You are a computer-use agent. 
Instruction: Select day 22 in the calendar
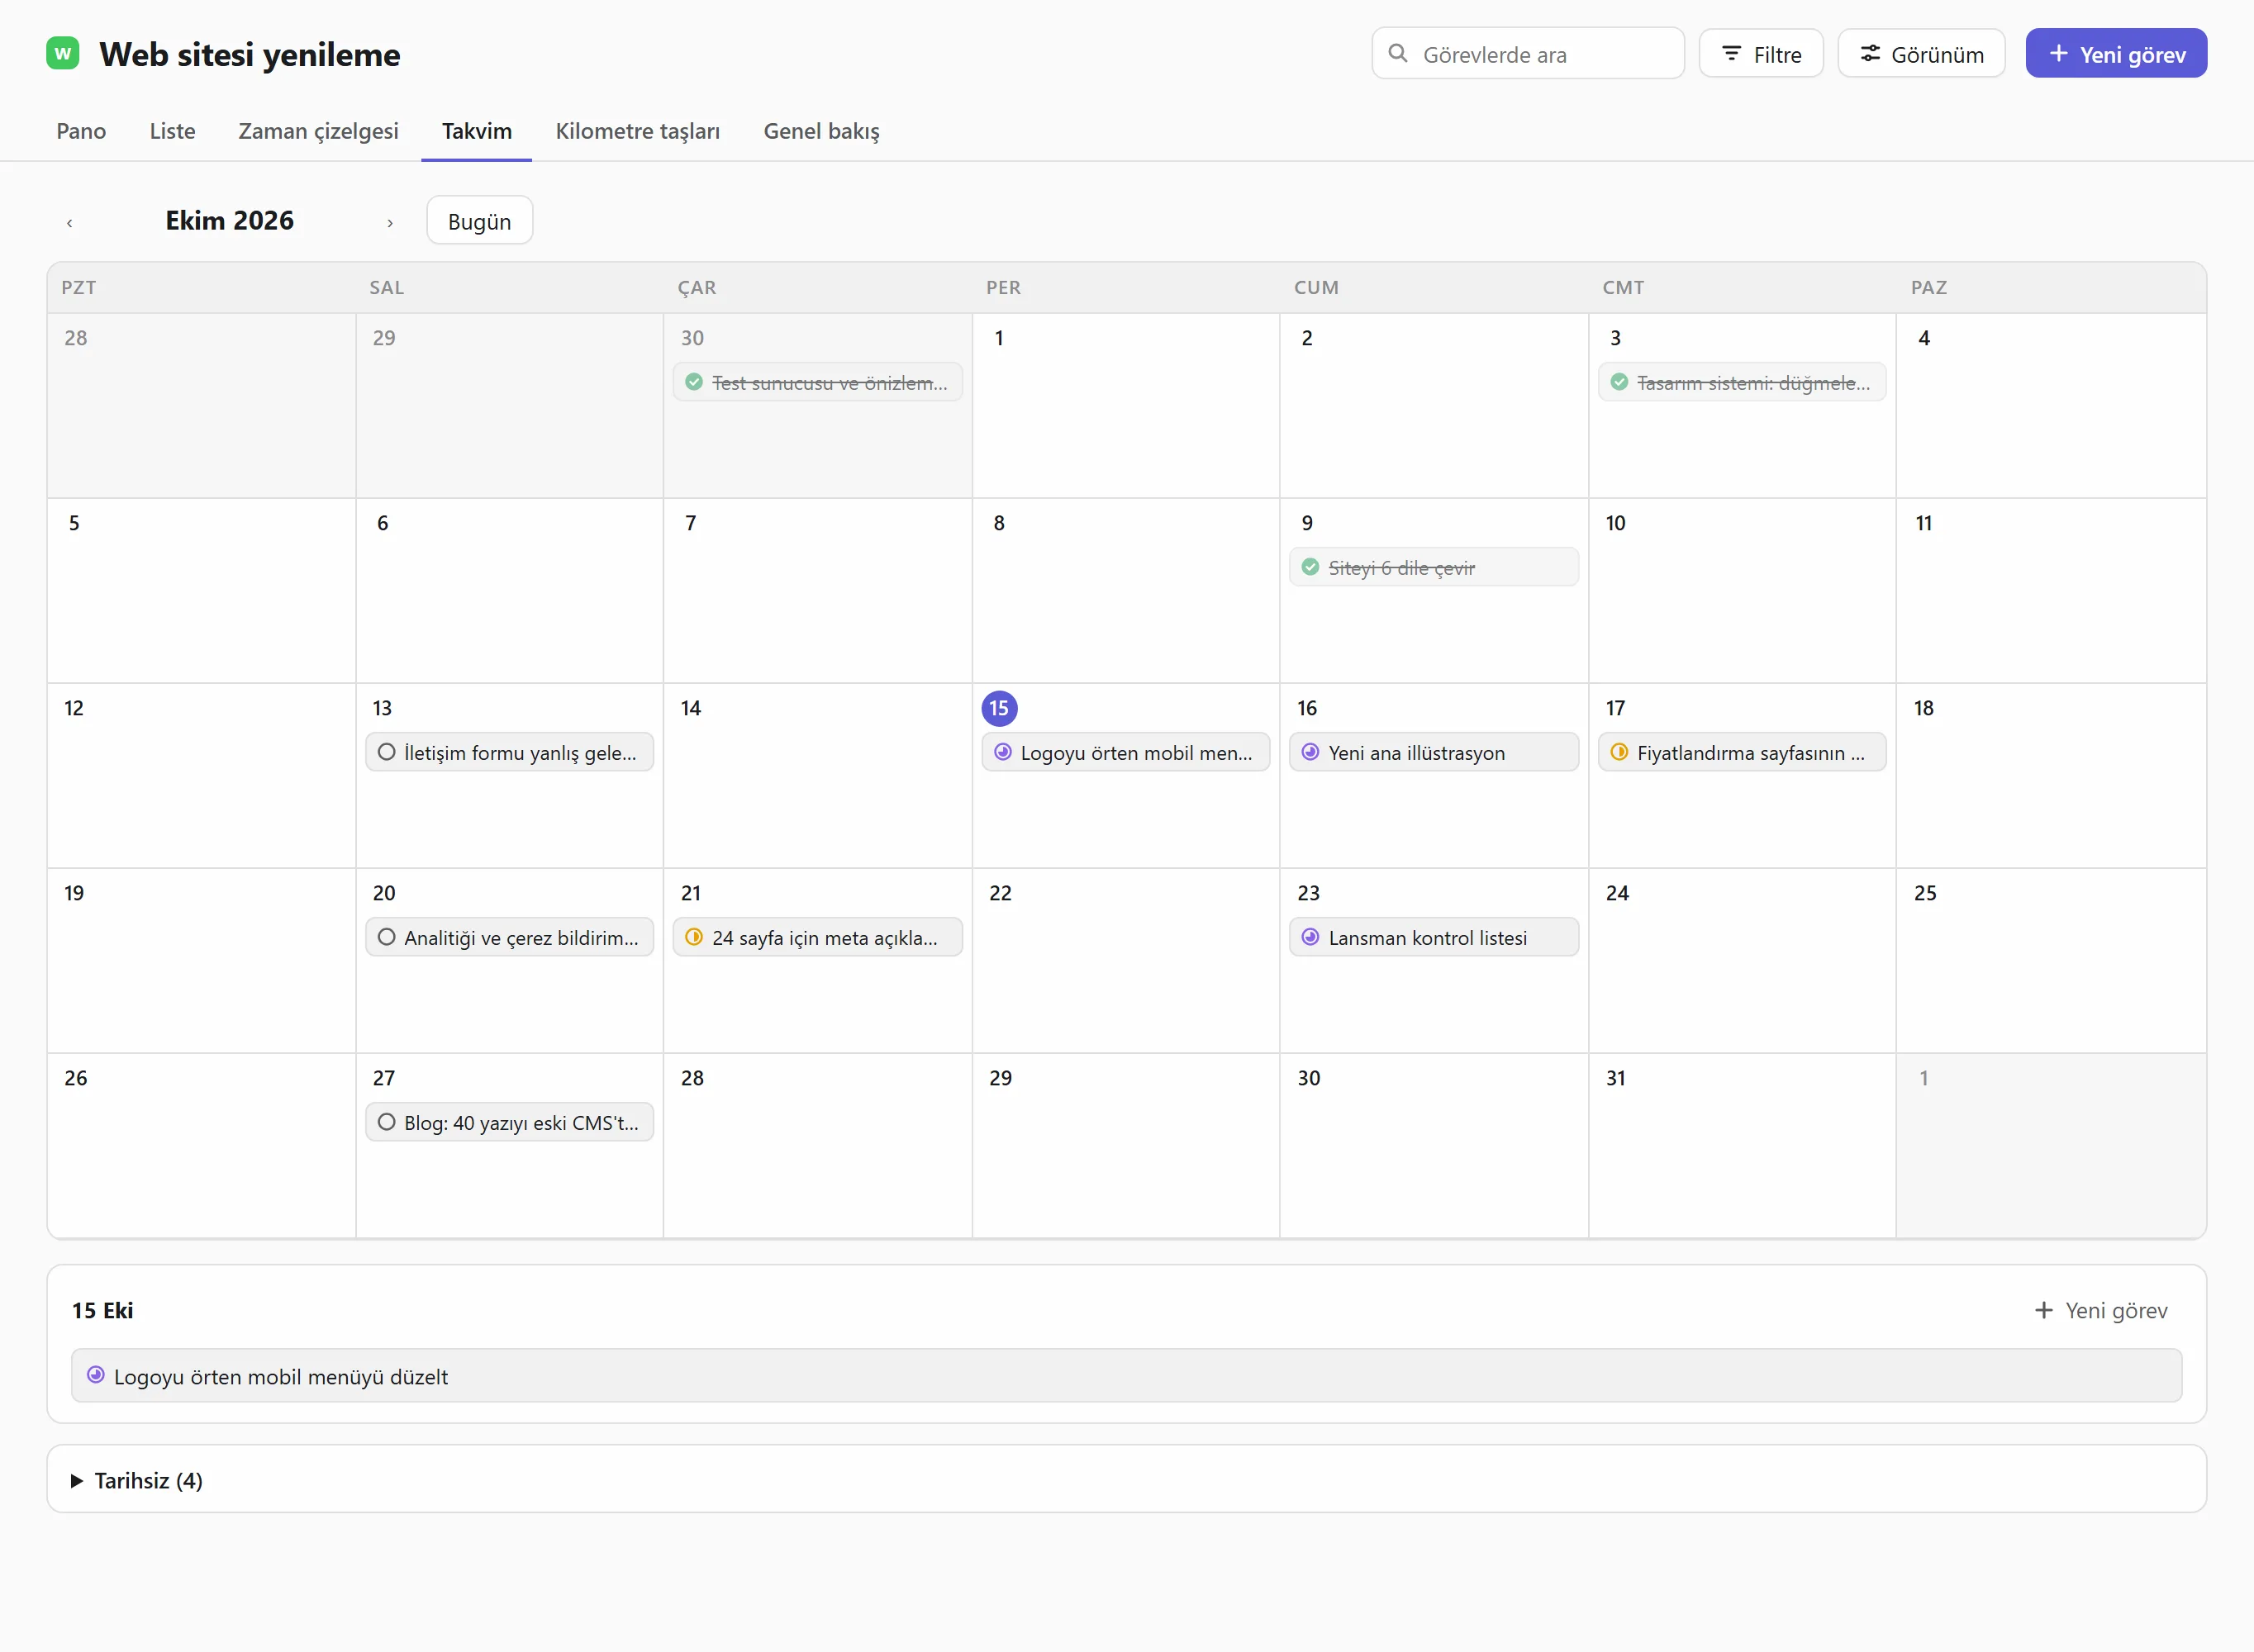(x=1000, y=893)
